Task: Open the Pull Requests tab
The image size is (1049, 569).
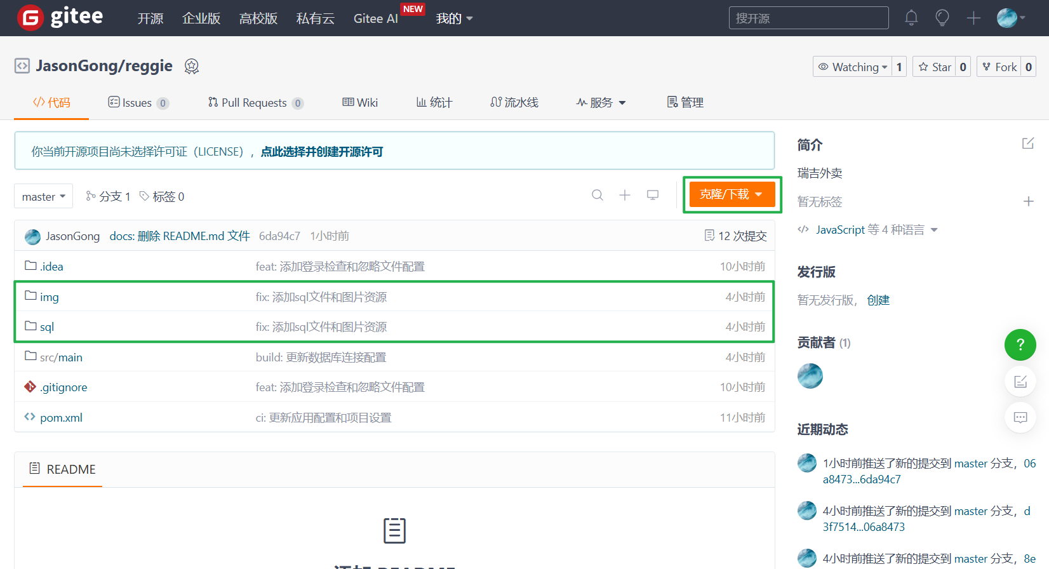Action: [x=254, y=103]
